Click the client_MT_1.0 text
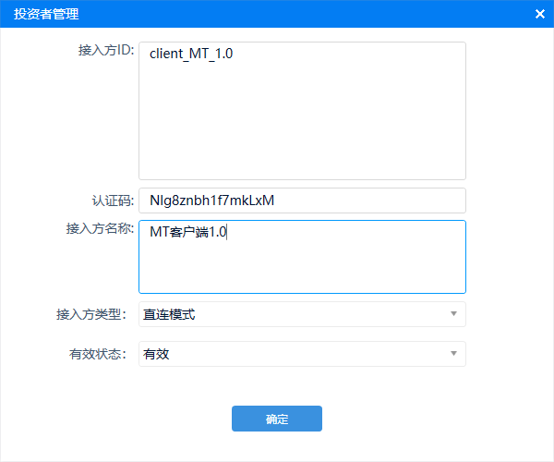This screenshot has height=462, width=554. pos(191,55)
